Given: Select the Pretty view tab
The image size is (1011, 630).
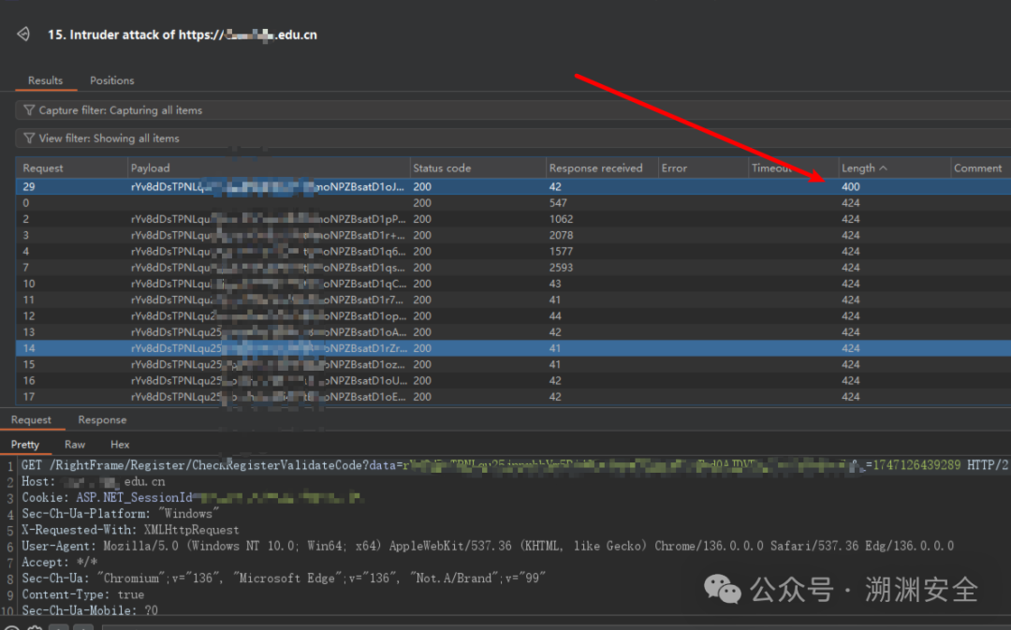Looking at the screenshot, I should 25,445.
